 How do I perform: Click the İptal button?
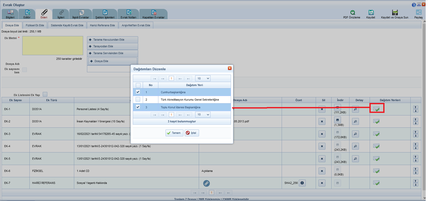pos(191,133)
